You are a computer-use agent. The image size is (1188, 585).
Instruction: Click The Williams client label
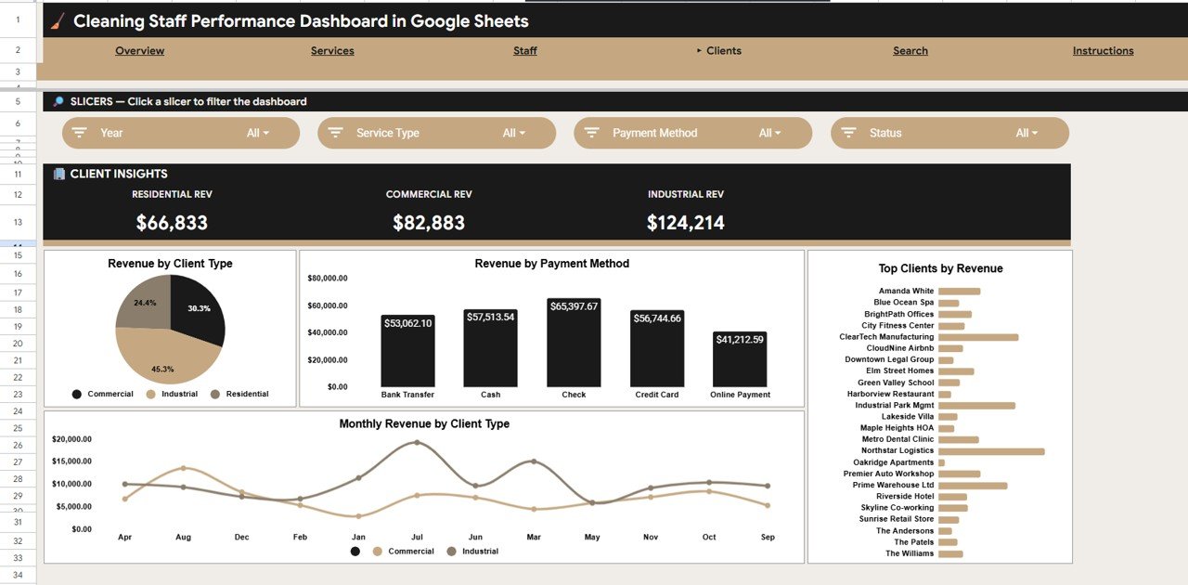[x=910, y=553]
